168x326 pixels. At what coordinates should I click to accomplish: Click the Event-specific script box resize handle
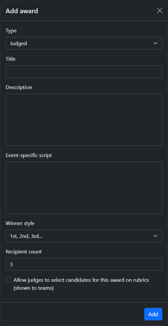tap(161, 212)
